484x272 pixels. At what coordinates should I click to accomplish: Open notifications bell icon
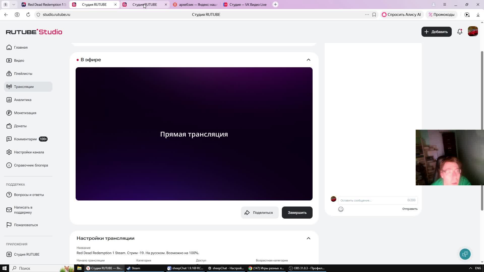coord(460,32)
